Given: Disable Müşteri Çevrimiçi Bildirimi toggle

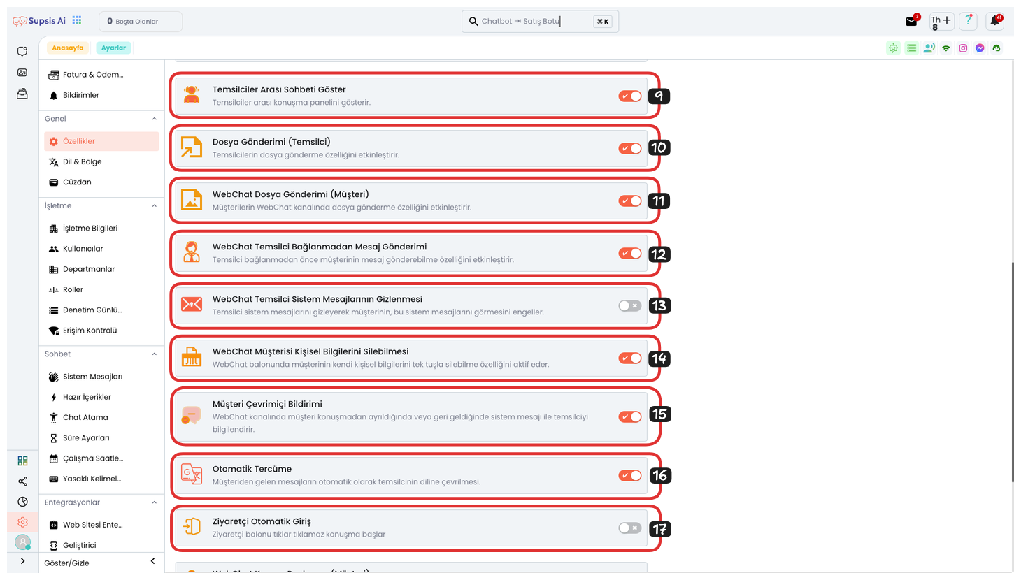Looking at the screenshot, I should click(630, 416).
